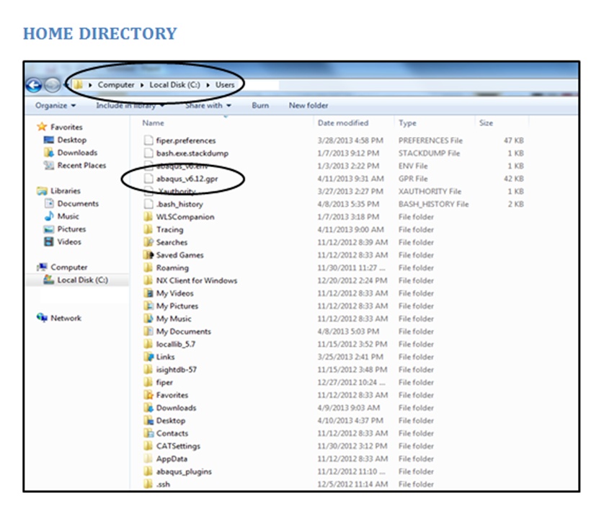The width and height of the screenshot is (604, 506).
Task: Select fiper folder name
Action: 164,382
